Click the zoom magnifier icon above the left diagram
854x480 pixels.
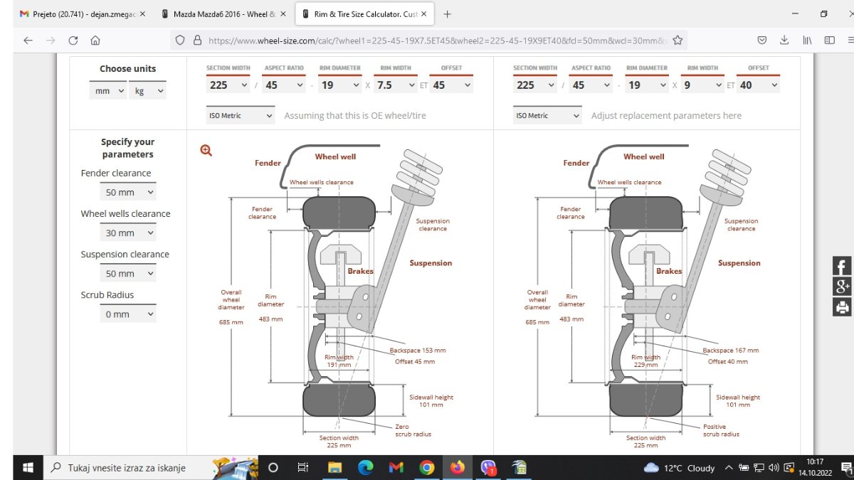pos(206,150)
